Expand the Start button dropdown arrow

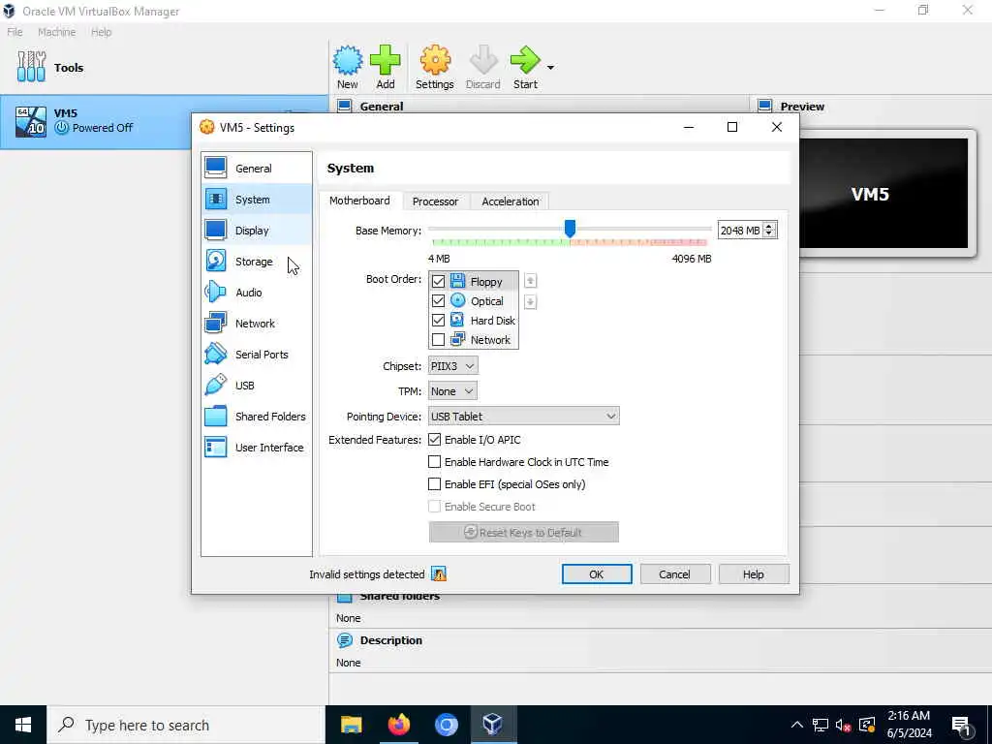click(x=550, y=67)
